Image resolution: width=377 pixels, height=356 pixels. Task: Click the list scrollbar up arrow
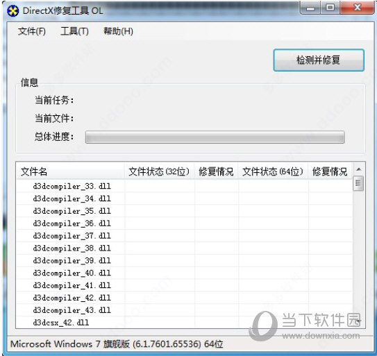coord(358,169)
